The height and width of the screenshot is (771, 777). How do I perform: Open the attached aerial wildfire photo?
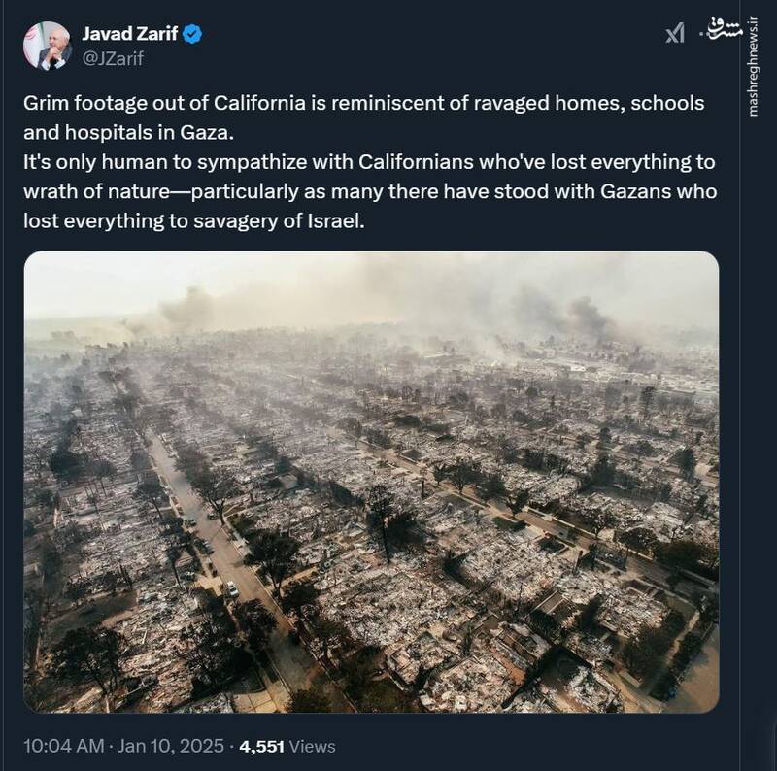371,482
